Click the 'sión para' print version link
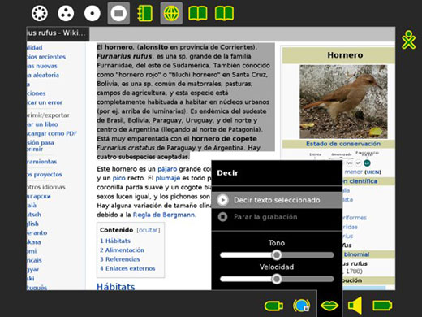Screen dimensions: 422x317 (x=40, y=143)
